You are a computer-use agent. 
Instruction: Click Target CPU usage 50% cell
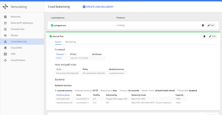117,99
